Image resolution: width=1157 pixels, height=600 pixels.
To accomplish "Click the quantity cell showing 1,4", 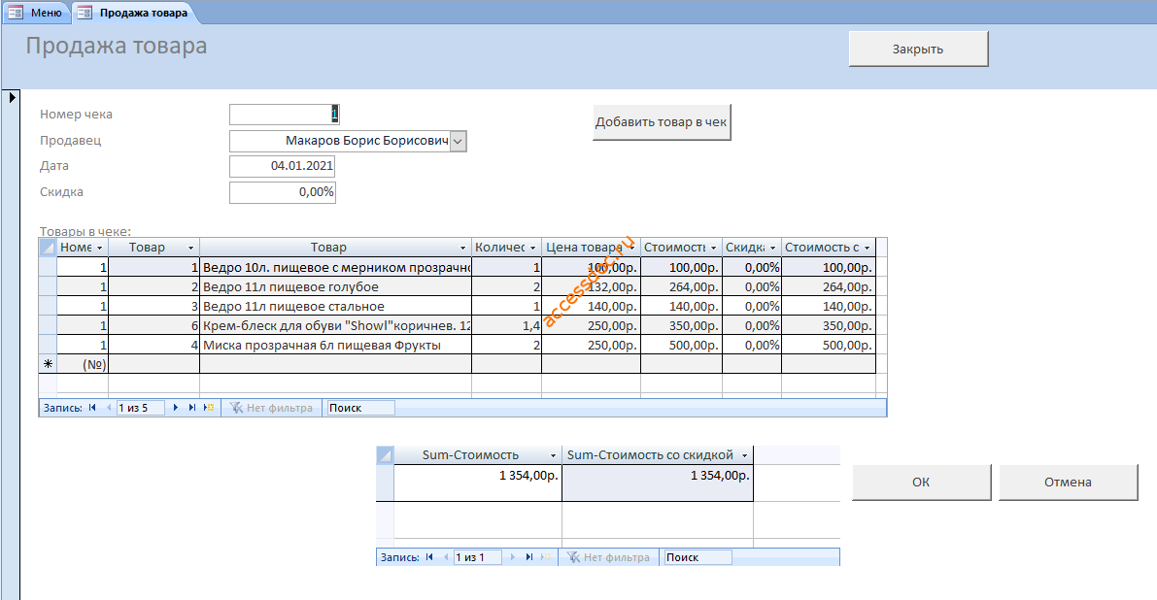I will (x=506, y=326).
